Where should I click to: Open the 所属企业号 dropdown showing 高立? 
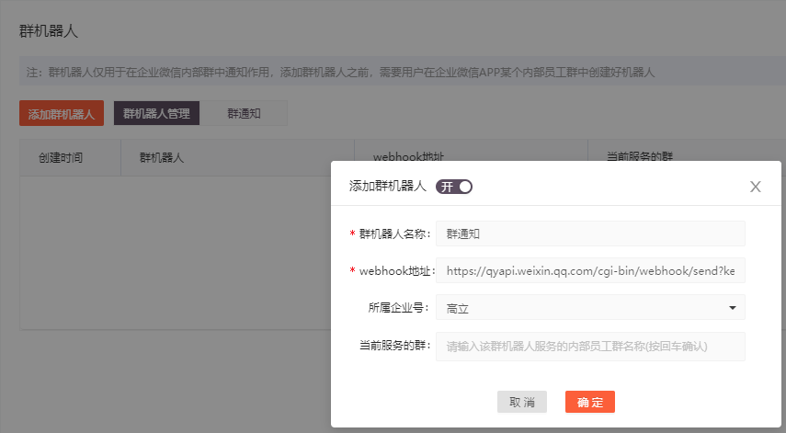590,308
